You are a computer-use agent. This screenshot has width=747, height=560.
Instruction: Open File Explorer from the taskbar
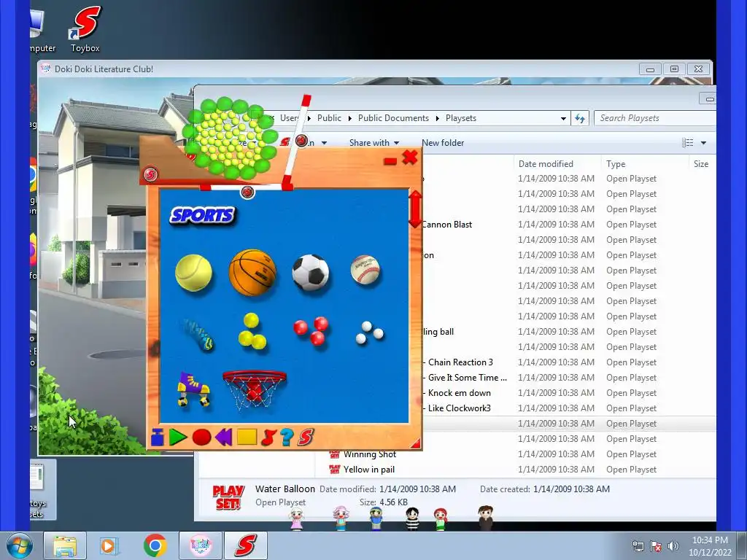point(65,545)
